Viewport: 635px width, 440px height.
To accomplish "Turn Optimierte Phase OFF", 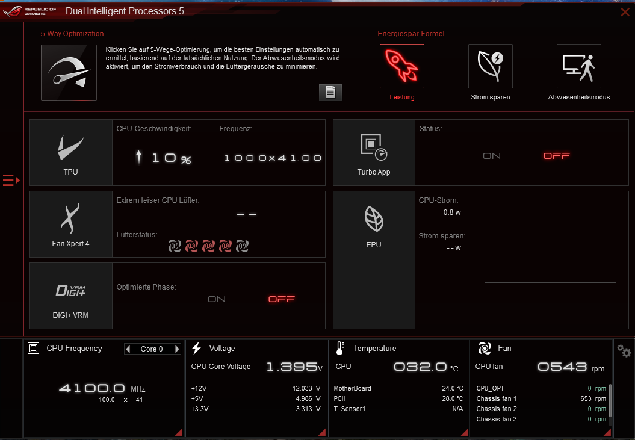I will pyautogui.click(x=282, y=299).
